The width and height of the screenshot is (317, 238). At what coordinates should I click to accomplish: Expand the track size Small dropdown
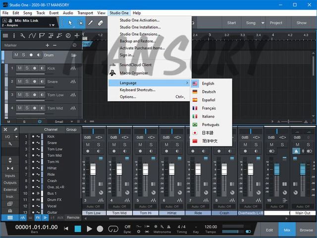(x=61, y=121)
